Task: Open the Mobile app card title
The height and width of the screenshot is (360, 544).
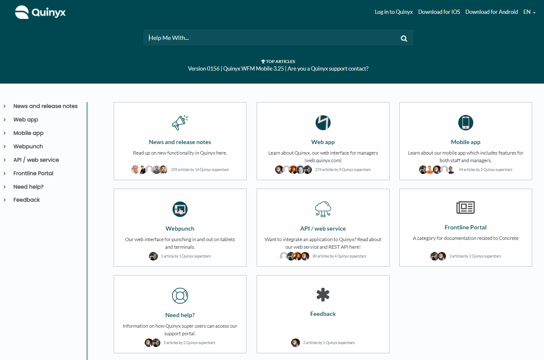Action: [466, 142]
